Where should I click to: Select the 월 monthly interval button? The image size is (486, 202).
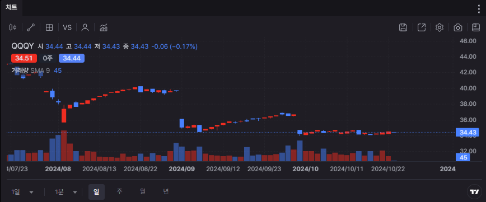[x=143, y=192]
